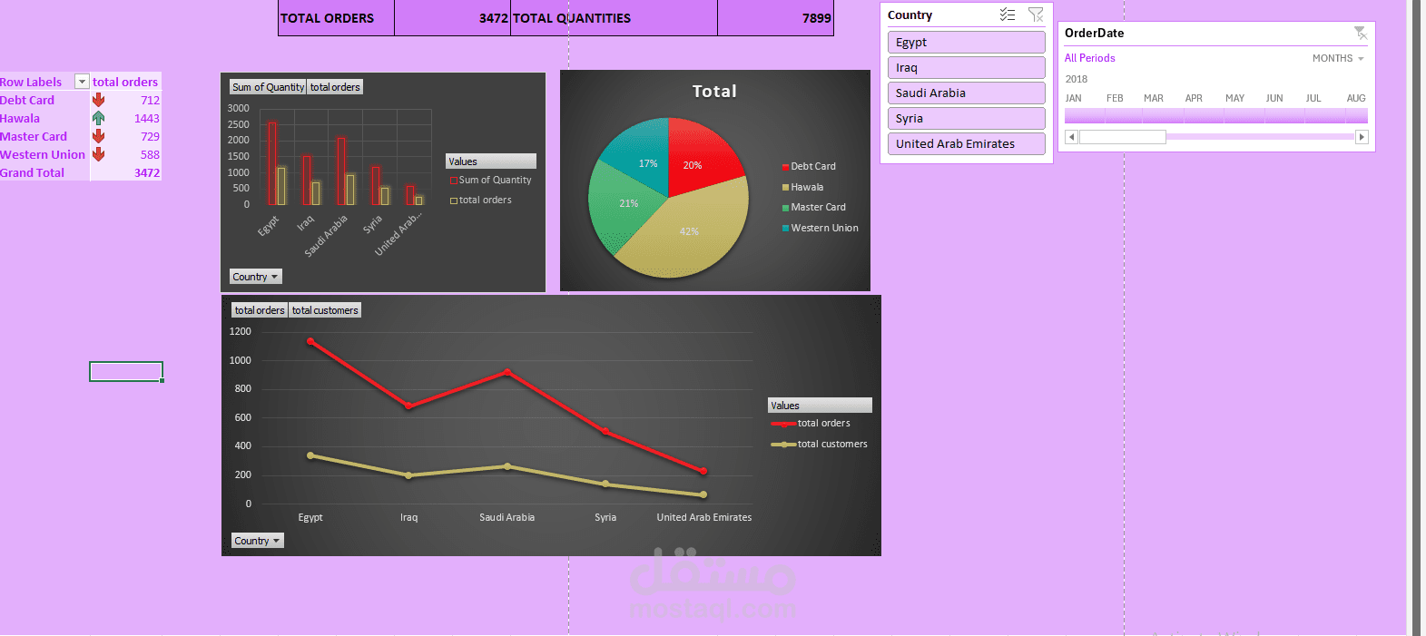Select United Arab Emirates in the slicer
Image resolution: width=1426 pixels, height=636 pixels.
tap(966, 144)
